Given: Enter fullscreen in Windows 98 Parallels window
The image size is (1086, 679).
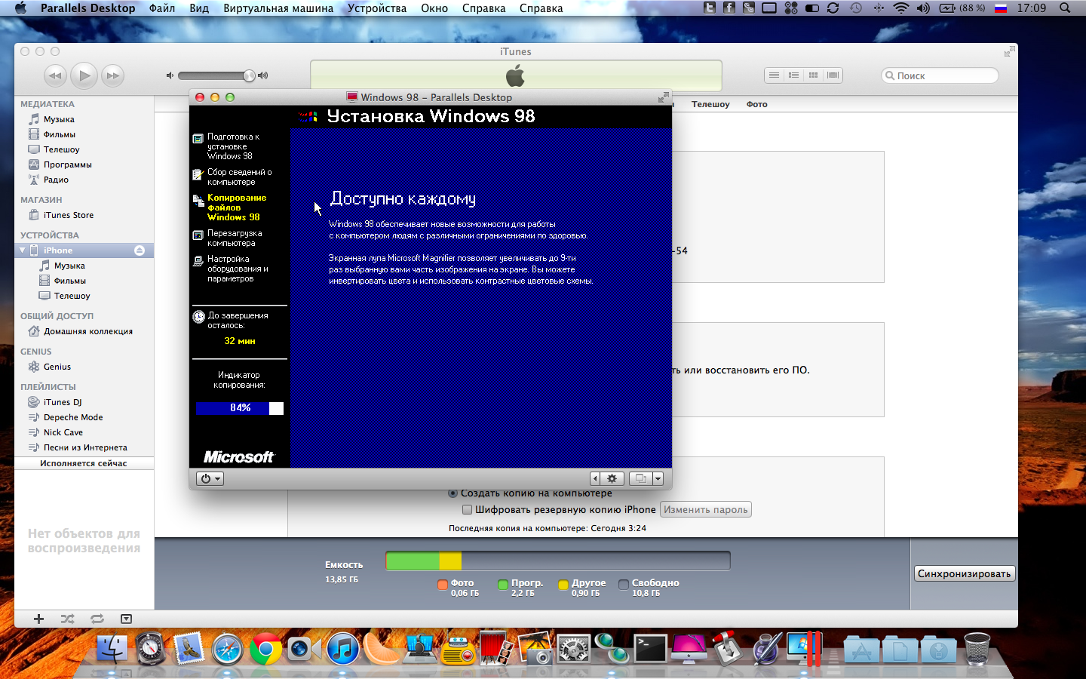Looking at the screenshot, I should (x=663, y=97).
